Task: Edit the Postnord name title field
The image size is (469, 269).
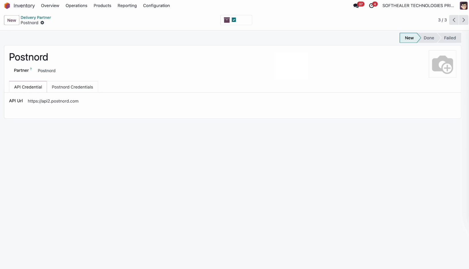Action: click(29, 57)
